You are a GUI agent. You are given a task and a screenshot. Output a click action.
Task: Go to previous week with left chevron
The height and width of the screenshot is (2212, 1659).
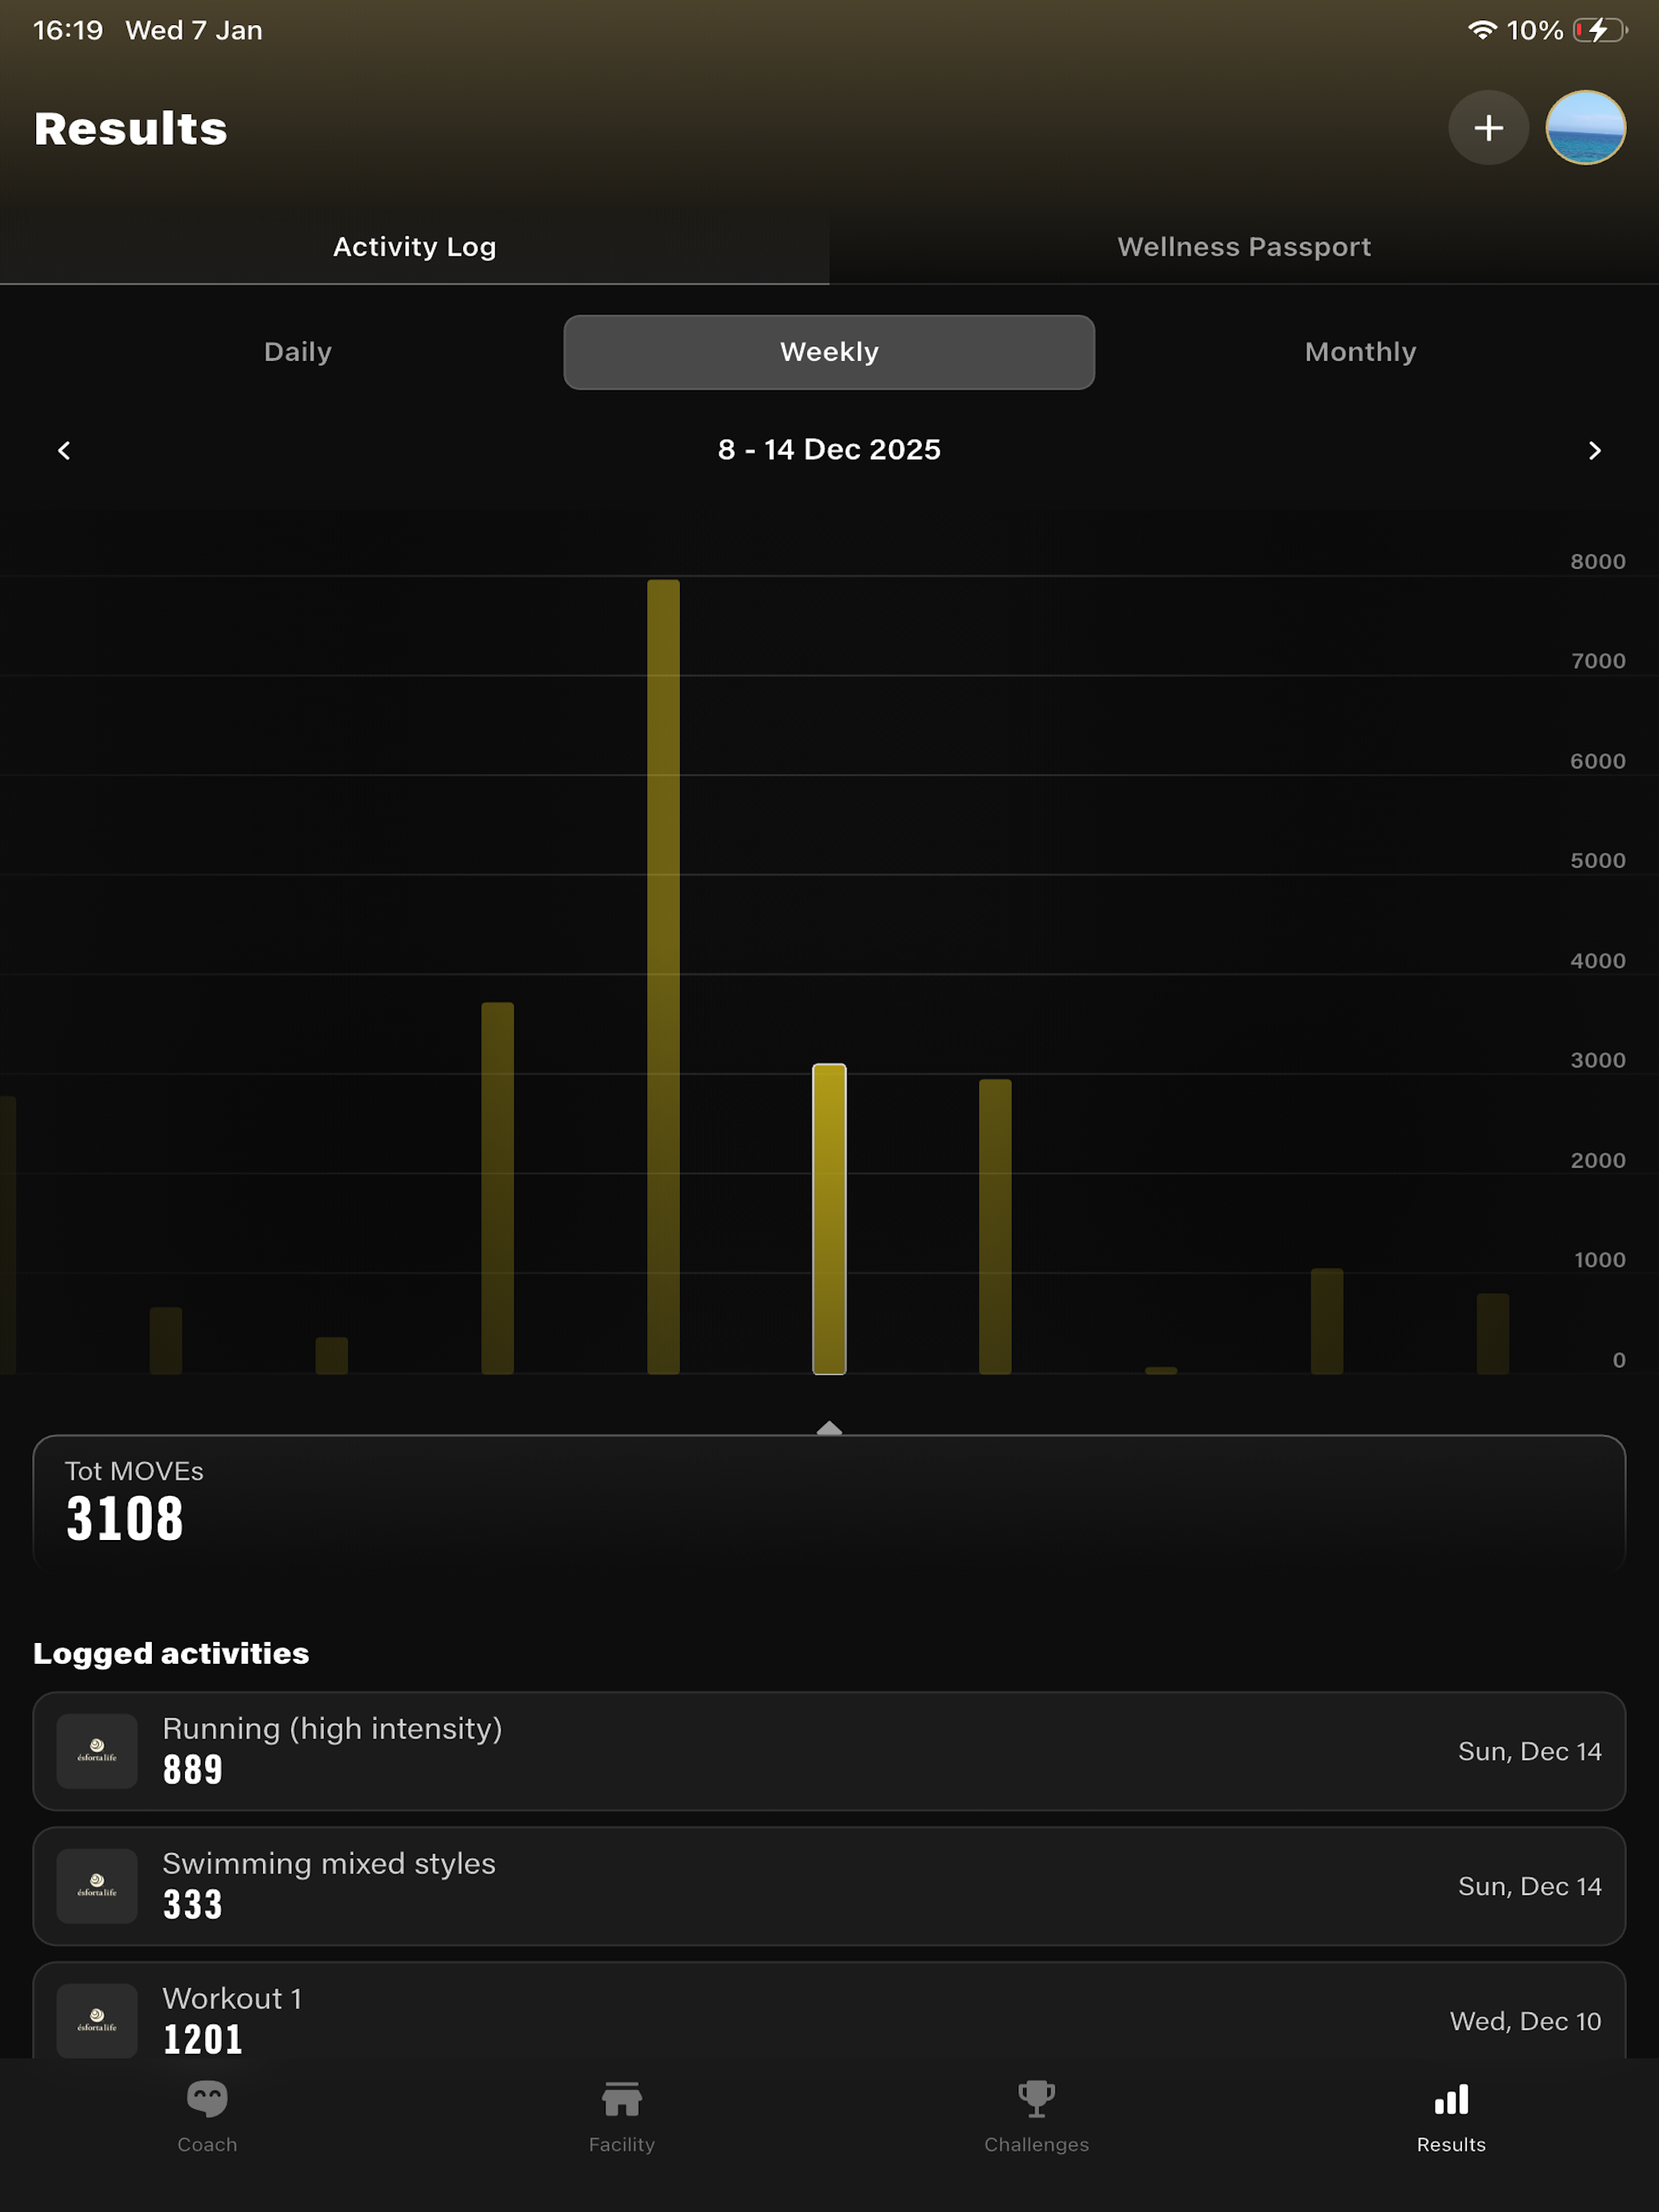(x=64, y=450)
